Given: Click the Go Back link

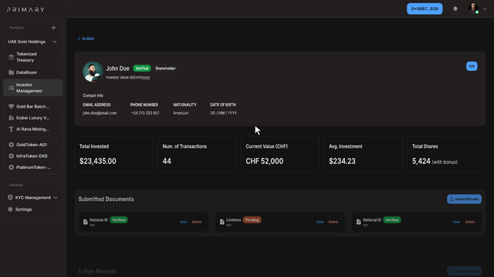Looking at the screenshot, I should pos(86,38).
